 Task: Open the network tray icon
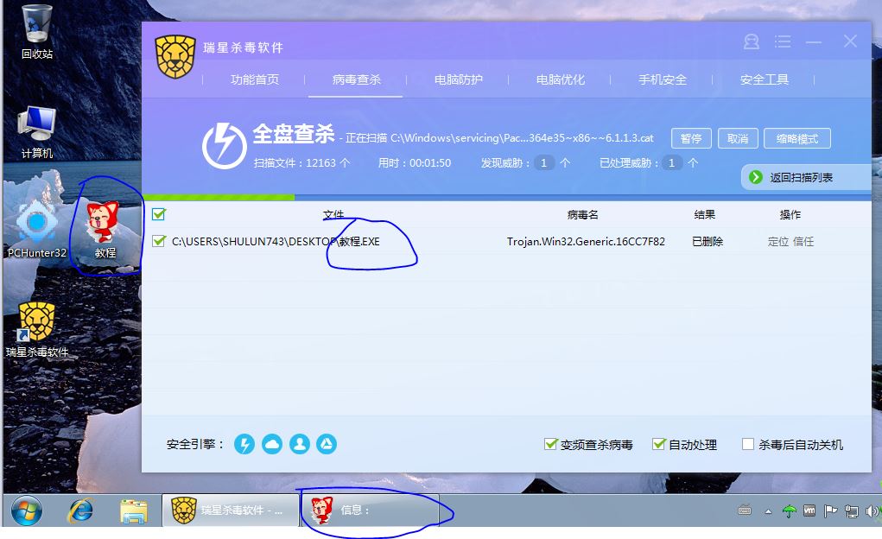coord(852,511)
